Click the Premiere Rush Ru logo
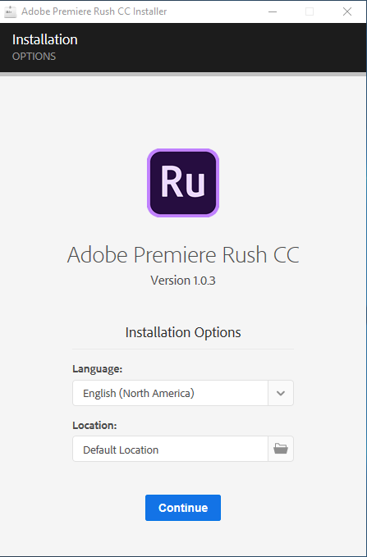 (183, 183)
